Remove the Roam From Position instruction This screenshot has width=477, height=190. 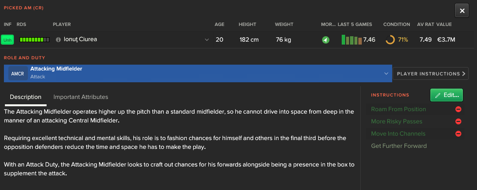coord(458,109)
